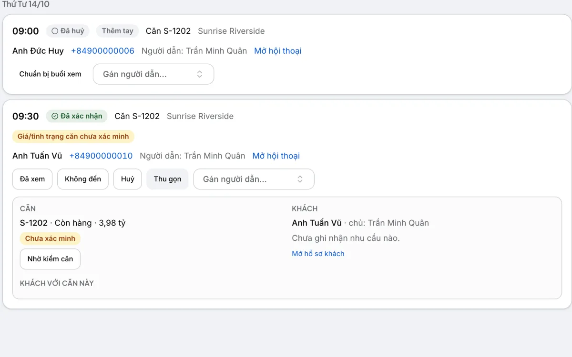Click the KHÁCH VỚI CĂN NÀY heading
Viewport: 572px width, 357px height.
57,283
